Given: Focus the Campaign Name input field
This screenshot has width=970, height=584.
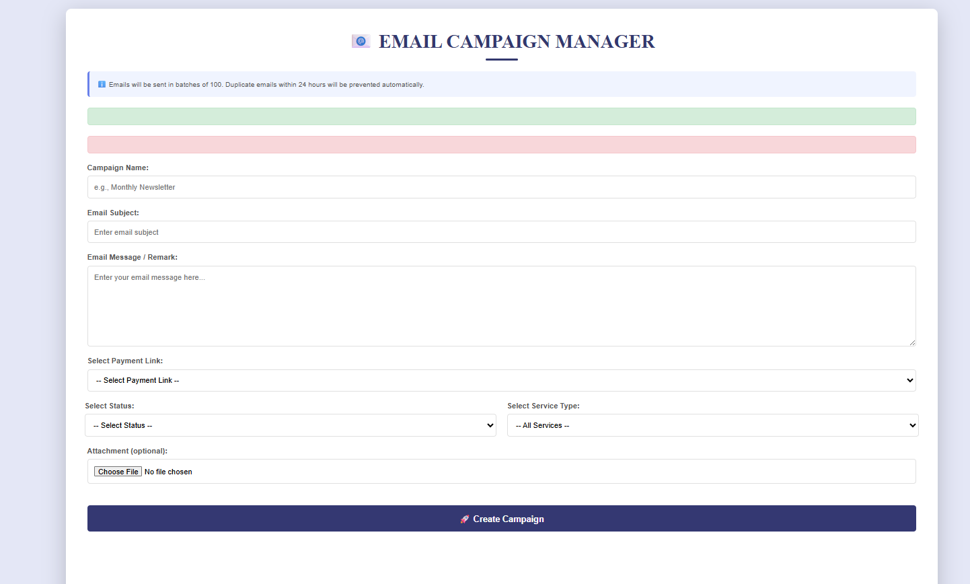Looking at the screenshot, I should (x=501, y=188).
